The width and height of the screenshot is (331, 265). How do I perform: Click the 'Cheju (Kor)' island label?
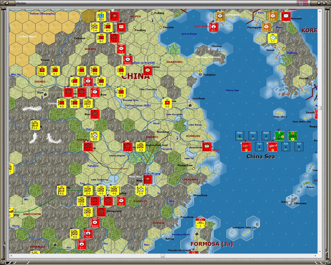coord(280,117)
